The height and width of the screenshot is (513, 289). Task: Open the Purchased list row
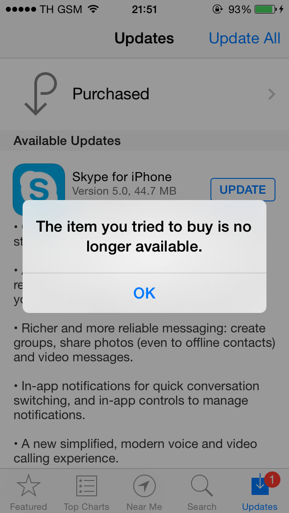144,94
